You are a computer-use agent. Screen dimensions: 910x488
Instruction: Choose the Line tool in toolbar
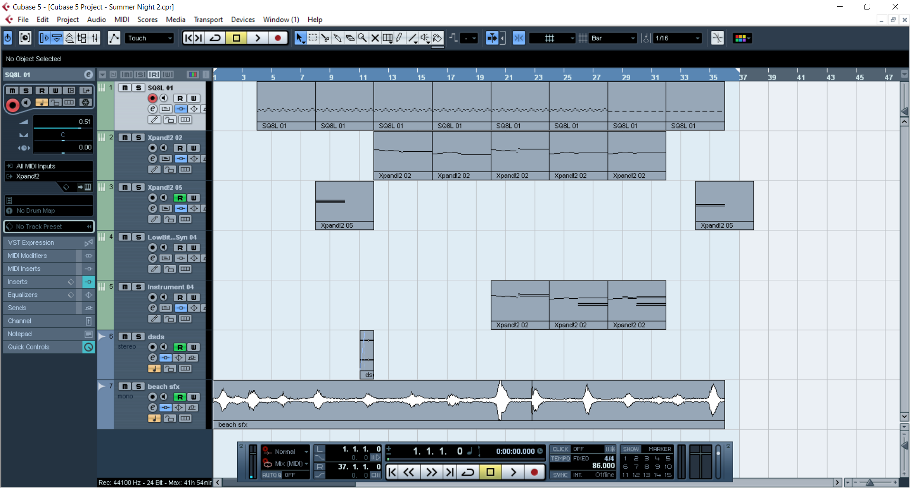(x=413, y=38)
